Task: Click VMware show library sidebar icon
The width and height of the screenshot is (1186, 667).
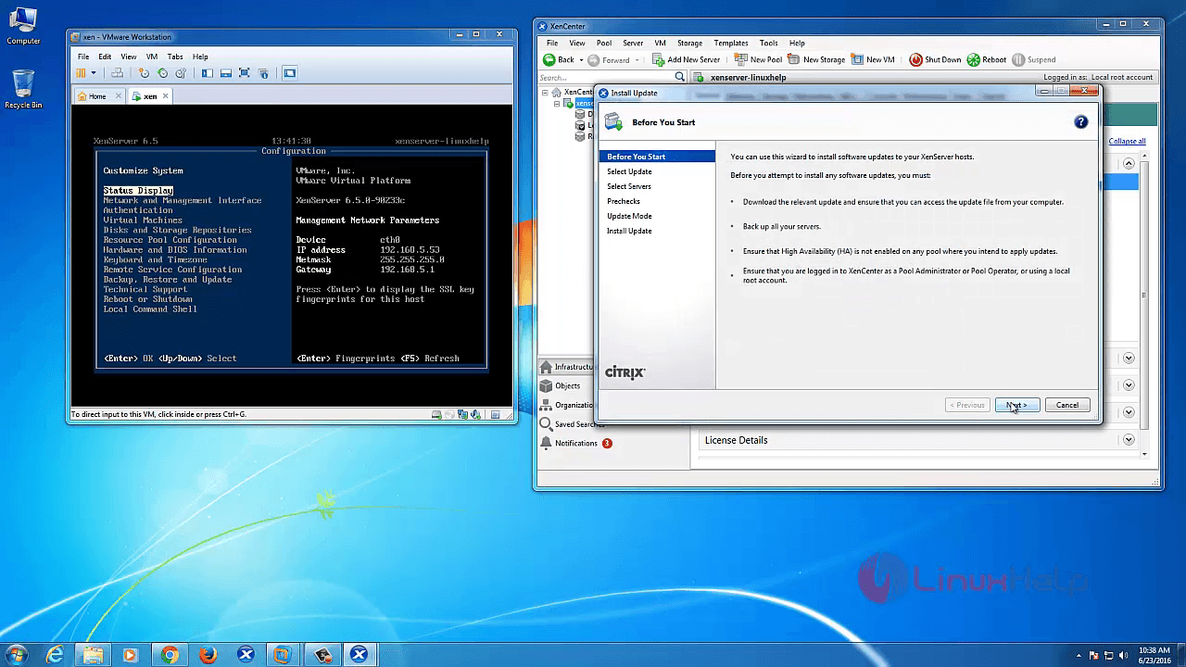Action: coord(208,73)
